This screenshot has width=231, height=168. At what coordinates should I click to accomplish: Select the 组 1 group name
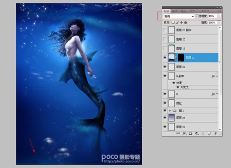click(182, 111)
